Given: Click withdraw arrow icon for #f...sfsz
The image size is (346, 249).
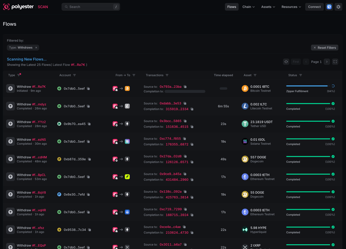Looking at the screenshot, I should (x=10, y=230).
